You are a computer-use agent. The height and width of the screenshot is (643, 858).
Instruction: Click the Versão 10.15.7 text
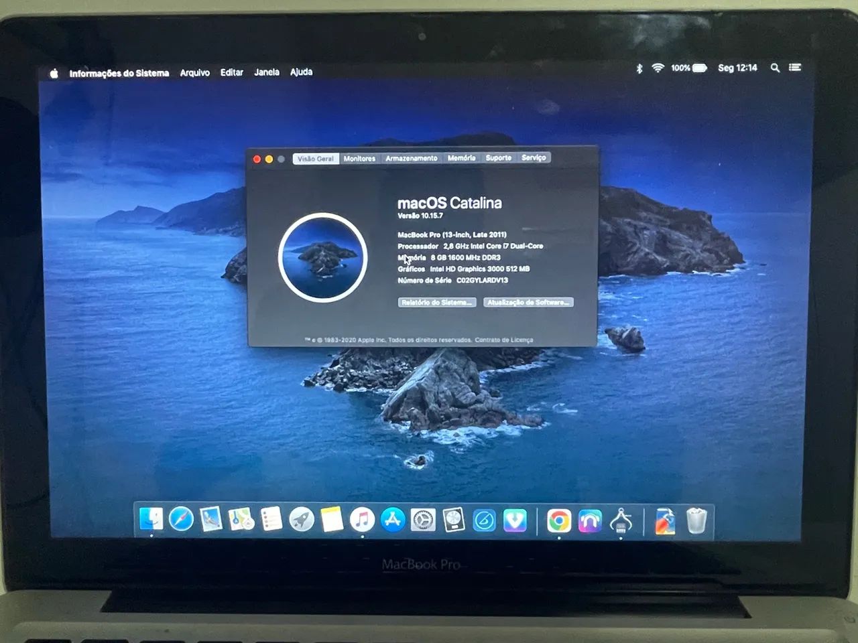[420, 216]
